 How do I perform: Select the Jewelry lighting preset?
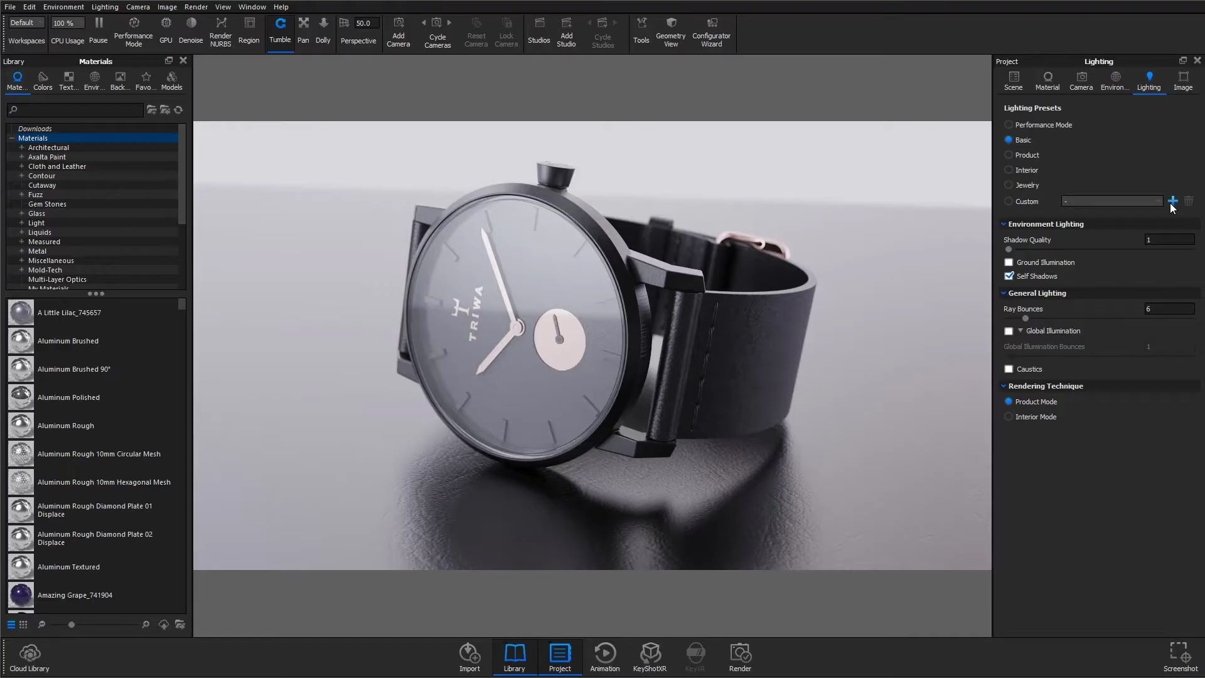coord(1009,185)
